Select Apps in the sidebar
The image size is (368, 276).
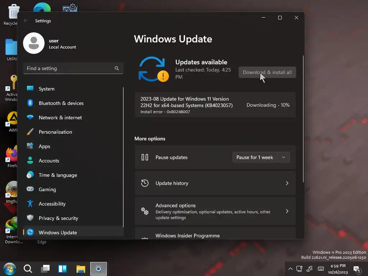coord(73,146)
